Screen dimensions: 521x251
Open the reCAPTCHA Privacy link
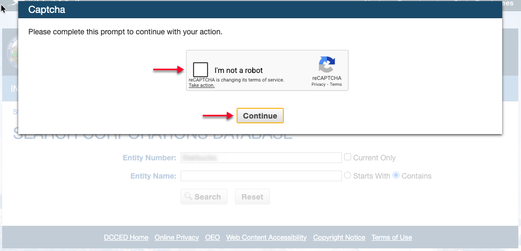click(x=318, y=85)
